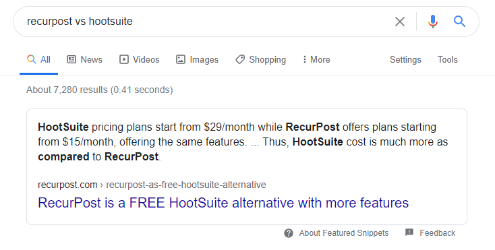
Task: Select the All results tab
Action: tap(38, 59)
